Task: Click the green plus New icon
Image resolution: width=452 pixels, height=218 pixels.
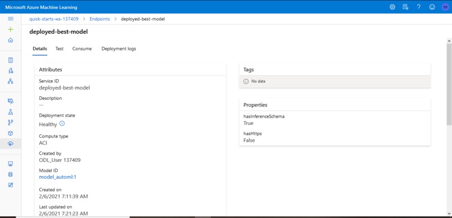Action: pyautogui.click(x=11, y=29)
